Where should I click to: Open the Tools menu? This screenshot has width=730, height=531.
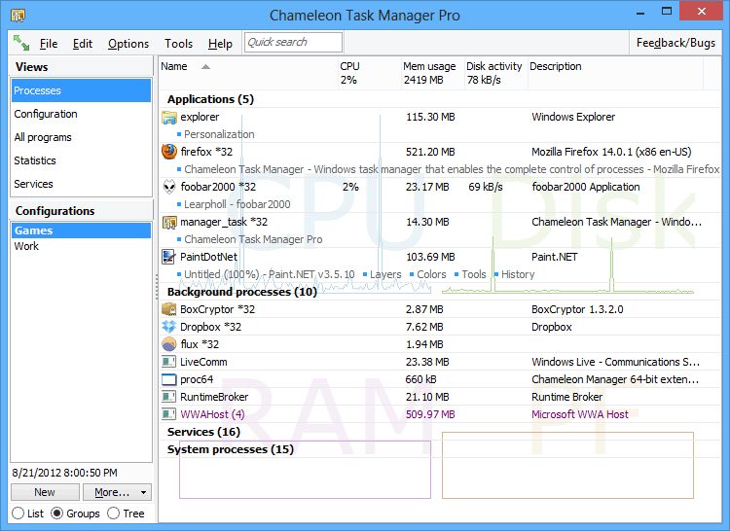[x=179, y=44]
